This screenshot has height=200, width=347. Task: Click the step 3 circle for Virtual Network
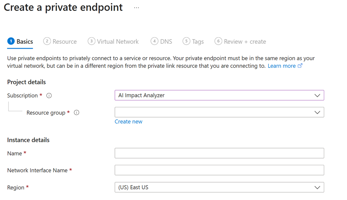click(91, 41)
